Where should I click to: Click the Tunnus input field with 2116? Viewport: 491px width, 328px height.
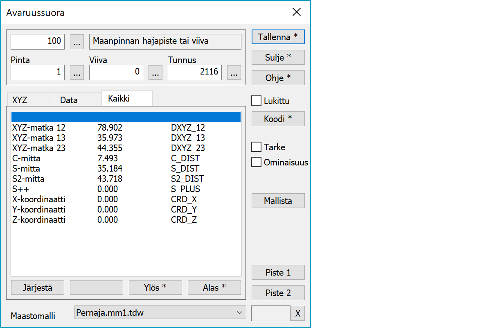[194, 72]
